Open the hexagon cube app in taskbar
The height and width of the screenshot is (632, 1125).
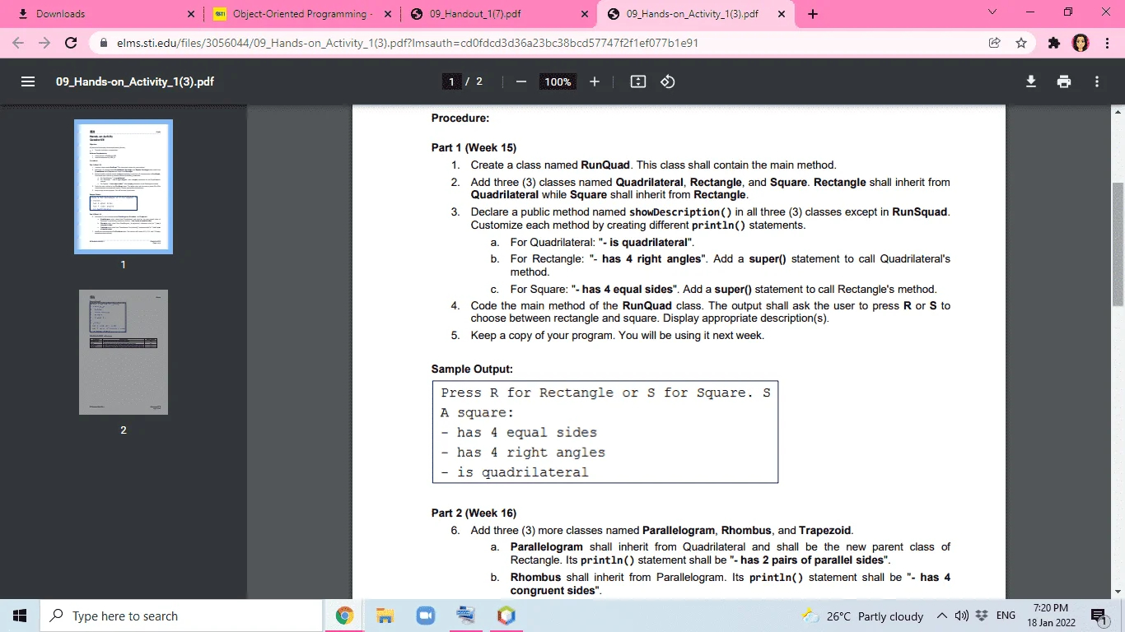point(506,616)
